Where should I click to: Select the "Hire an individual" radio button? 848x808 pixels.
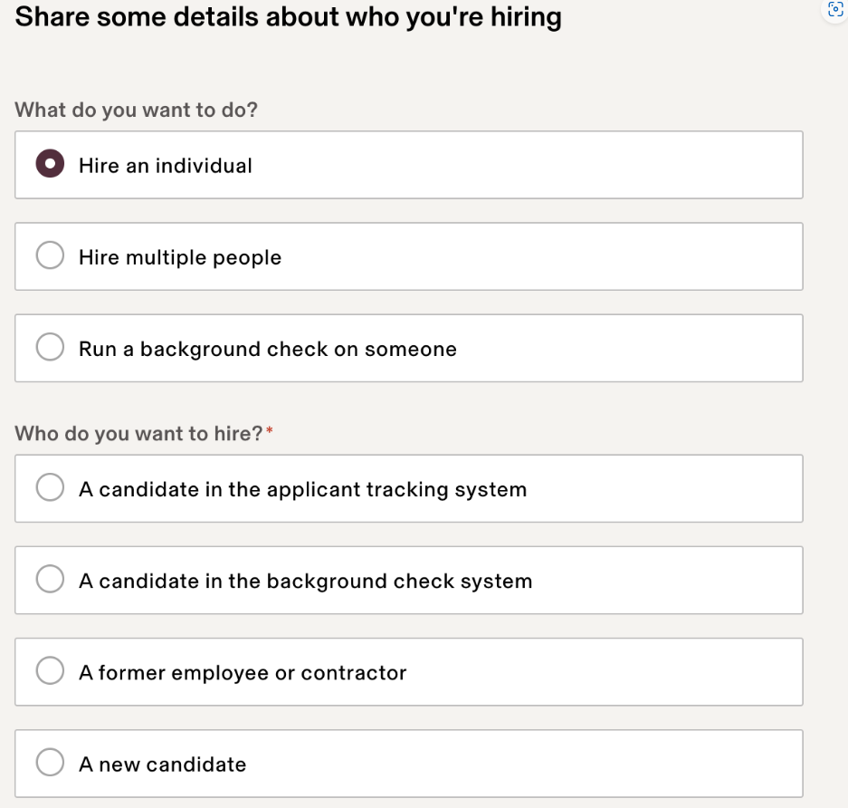pos(50,165)
